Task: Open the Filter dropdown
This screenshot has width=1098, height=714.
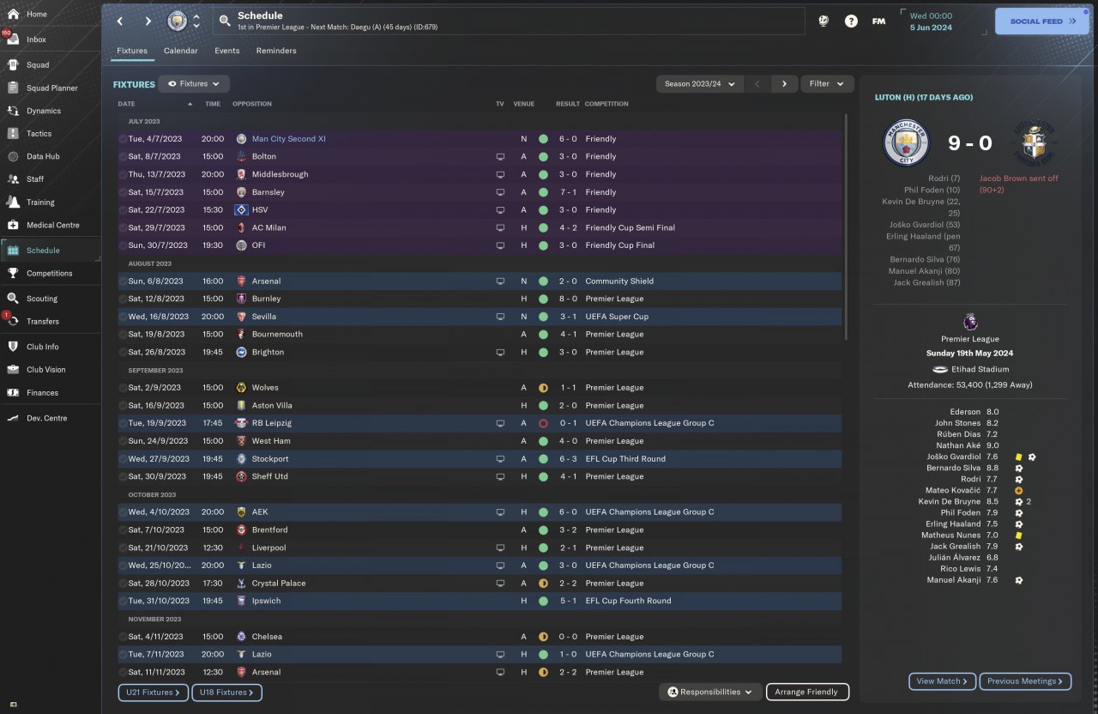Action: [827, 84]
